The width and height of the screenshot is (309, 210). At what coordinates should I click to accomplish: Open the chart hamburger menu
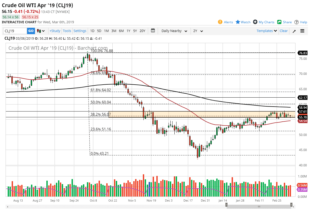point(302,31)
